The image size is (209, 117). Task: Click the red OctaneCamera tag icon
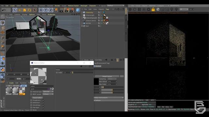click(107, 20)
